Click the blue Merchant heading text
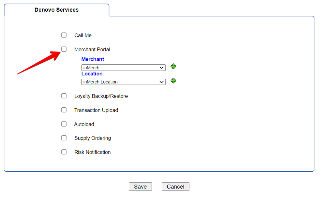 coord(93,59)
